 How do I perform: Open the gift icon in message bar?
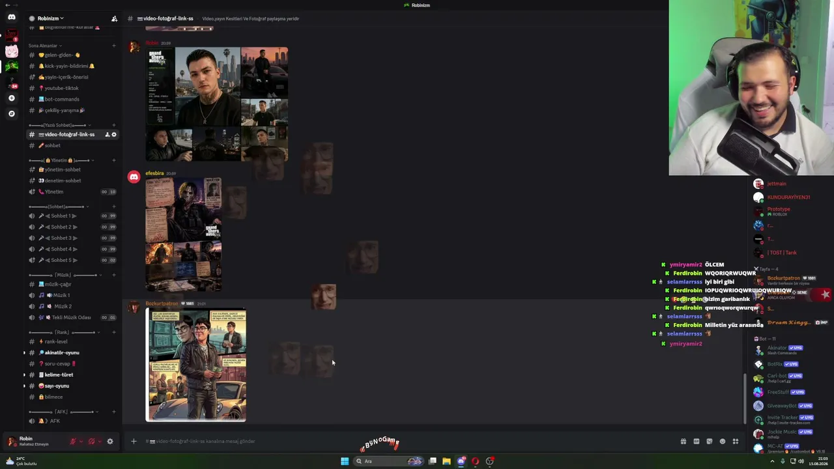pyautogui.click(x=683, y=442)
